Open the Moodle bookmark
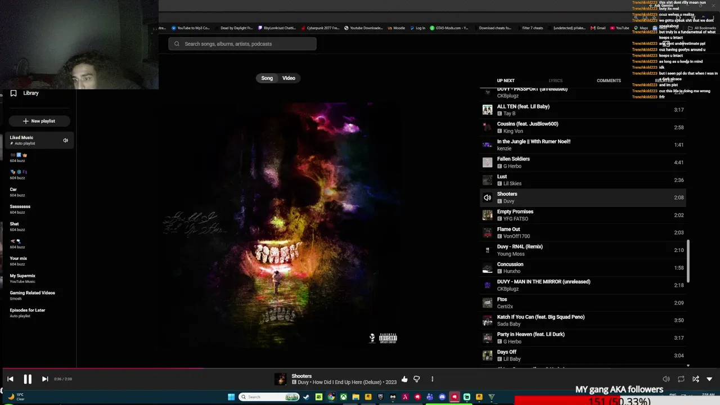 [x=396, y=28]
